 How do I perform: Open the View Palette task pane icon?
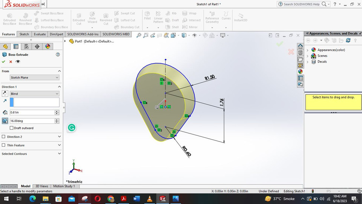pyautogui.click(x=300, y=65)
